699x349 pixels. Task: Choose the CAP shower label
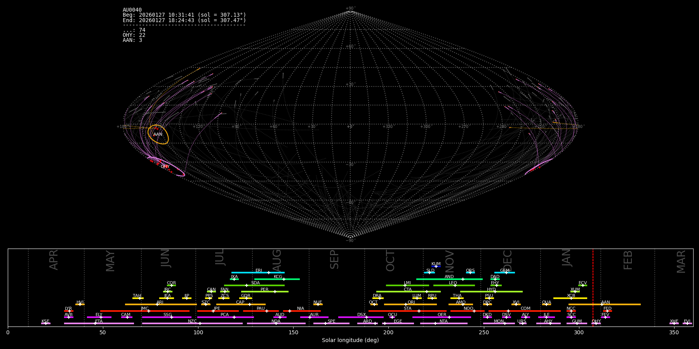(240, 302)
